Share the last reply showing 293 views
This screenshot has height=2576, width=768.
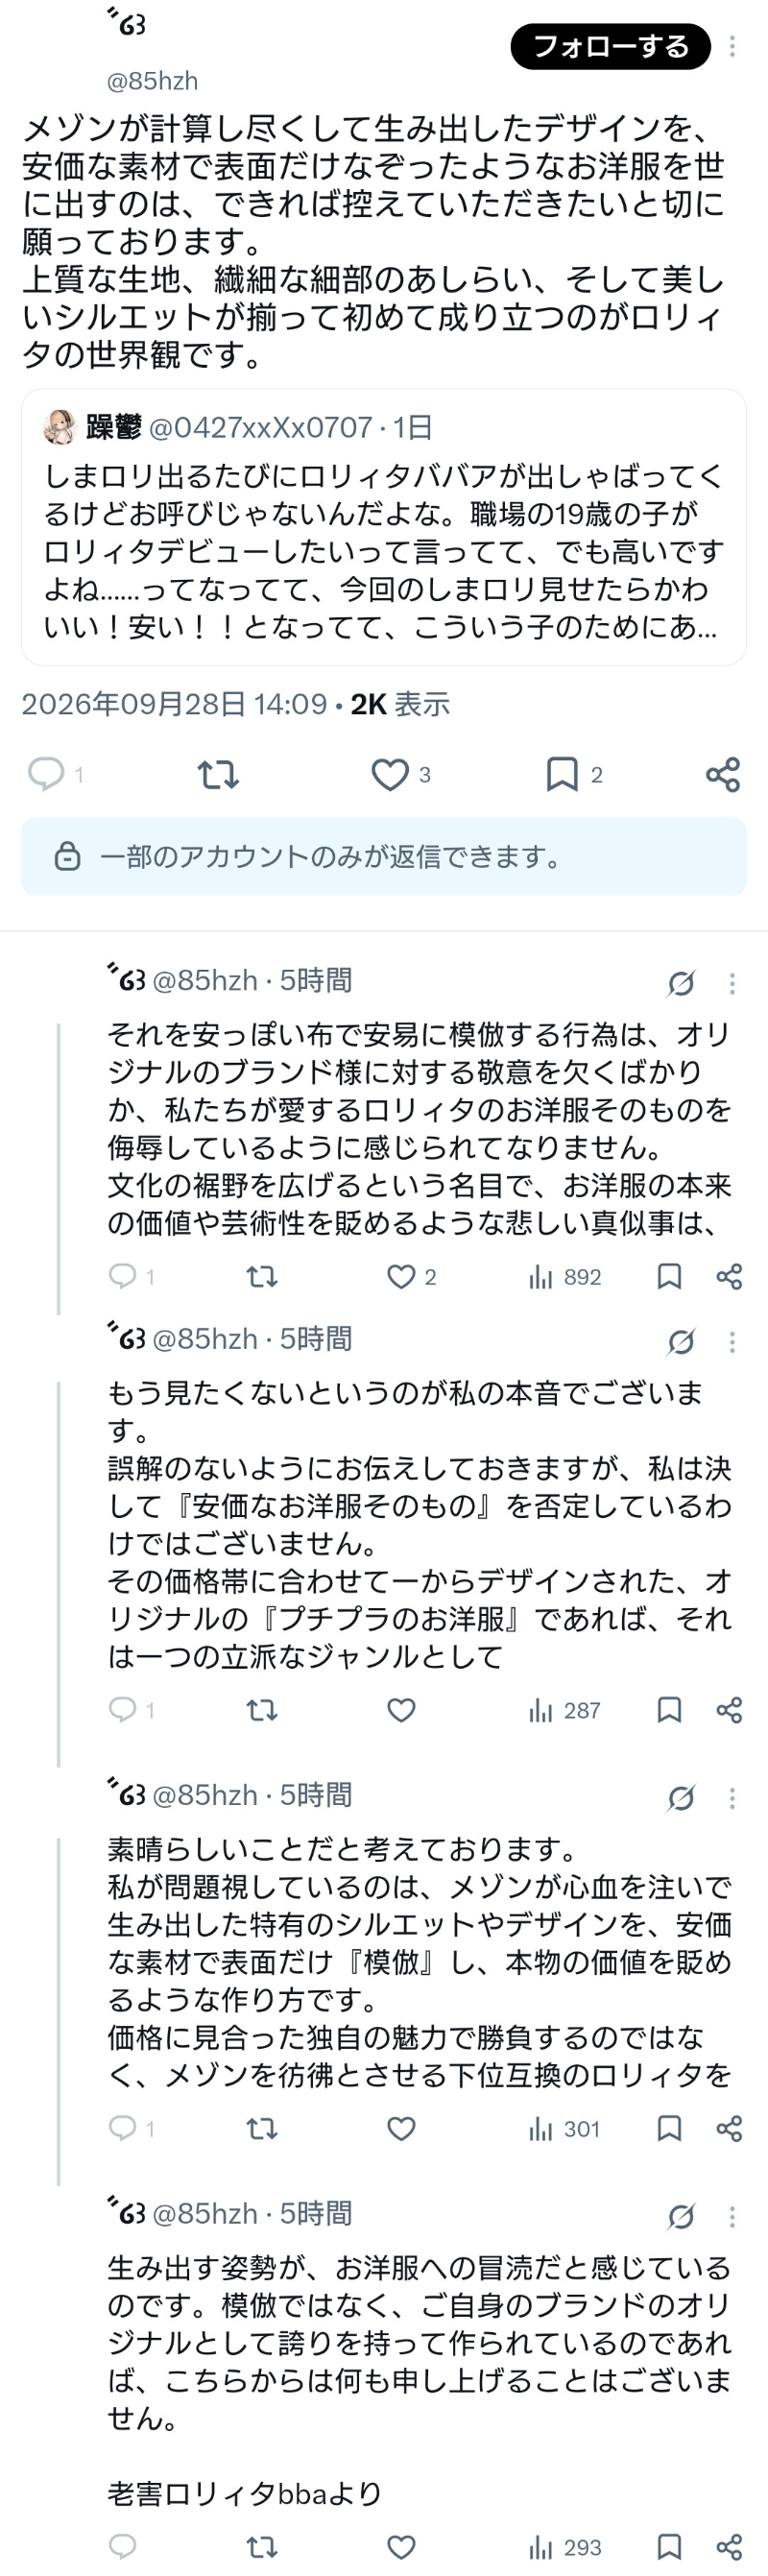(x=730, y=2547)
